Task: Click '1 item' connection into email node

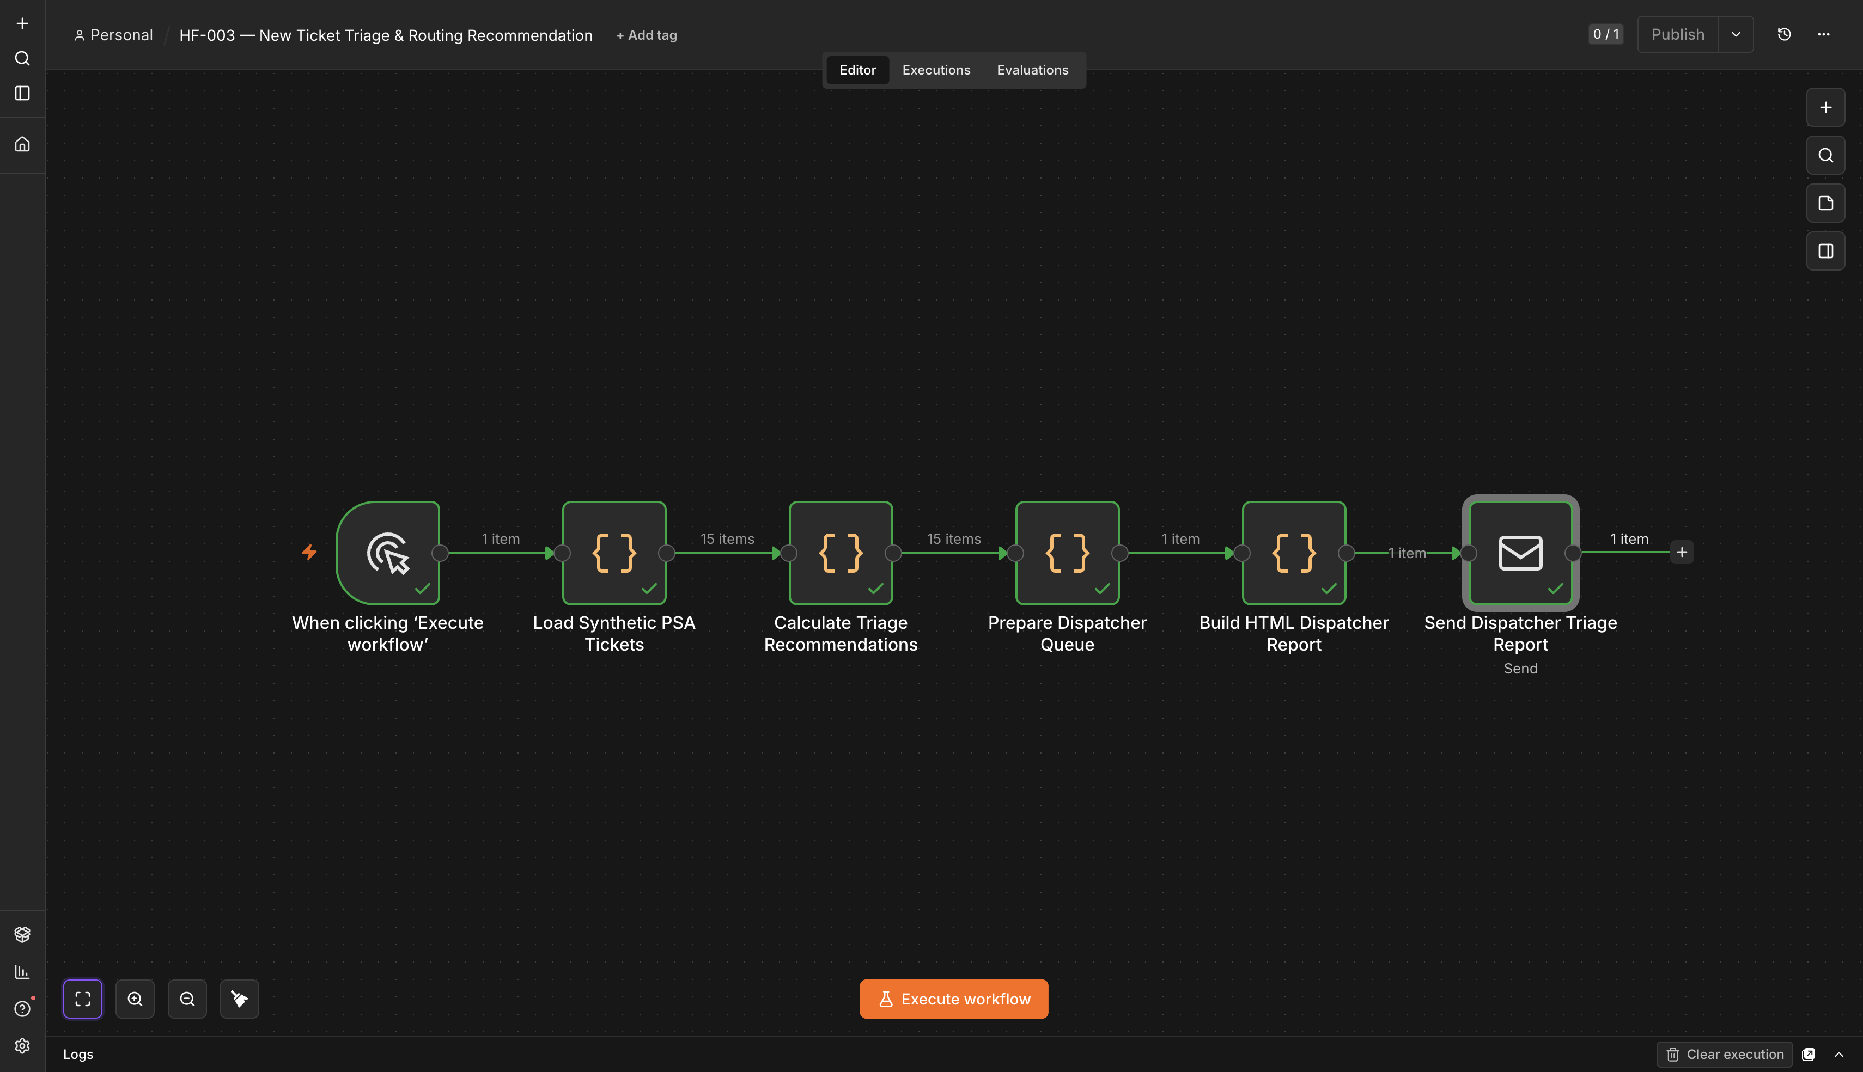Action: pyautogui.click(x=1407, y=553)
